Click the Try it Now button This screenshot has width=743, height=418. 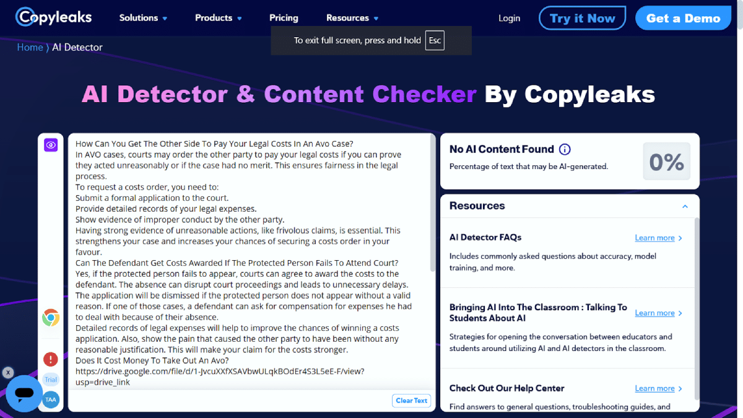[x=582, y=18]
